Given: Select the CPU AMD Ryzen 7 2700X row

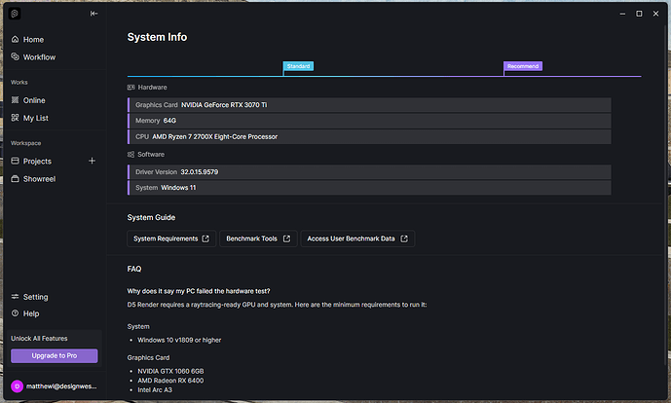Looking at the screenshot, I should click(369, 137).
